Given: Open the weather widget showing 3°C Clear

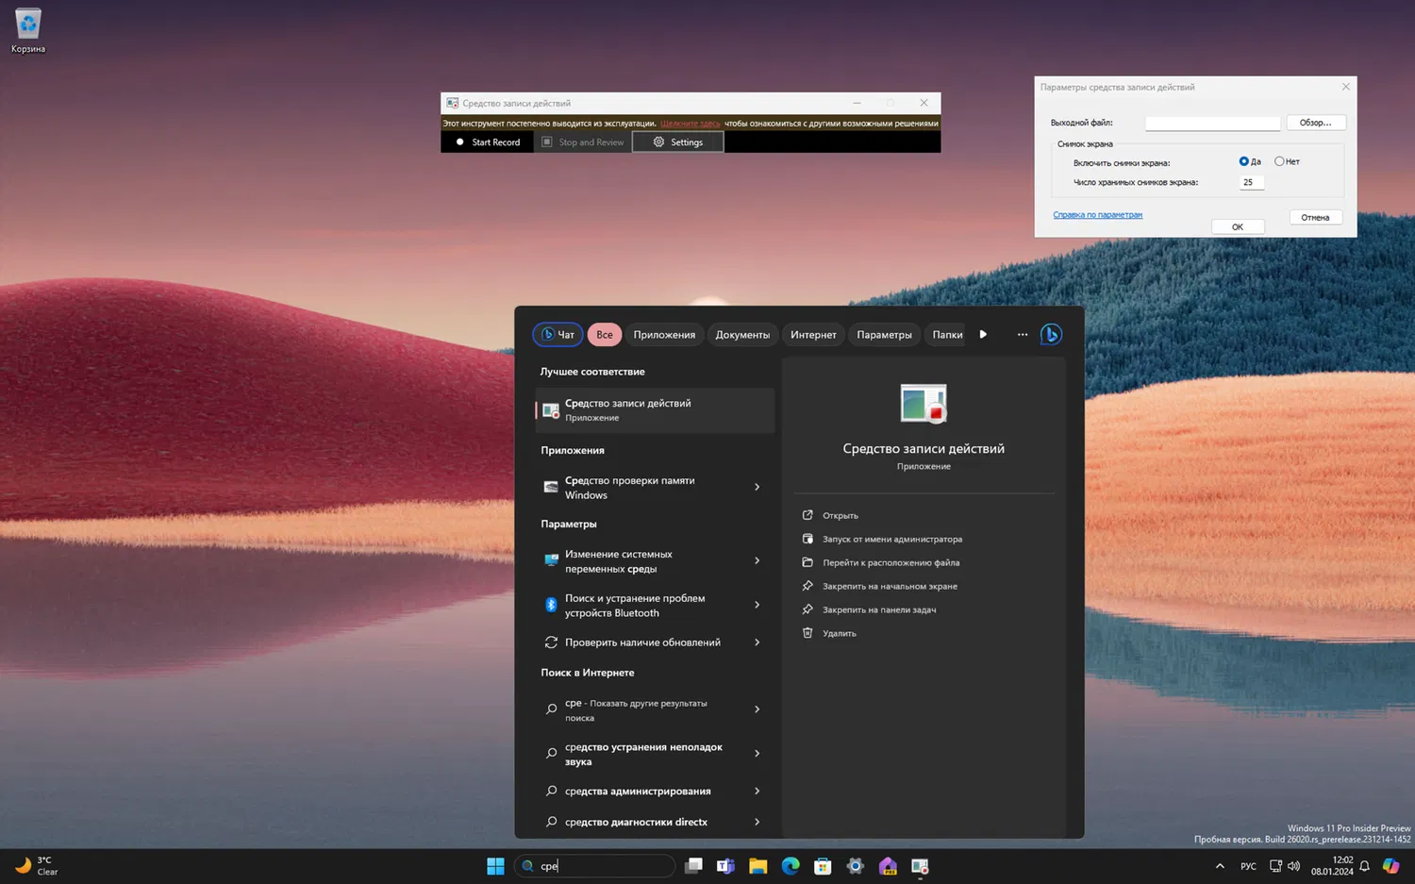Looking at the screenshot, I should point(37,866).
